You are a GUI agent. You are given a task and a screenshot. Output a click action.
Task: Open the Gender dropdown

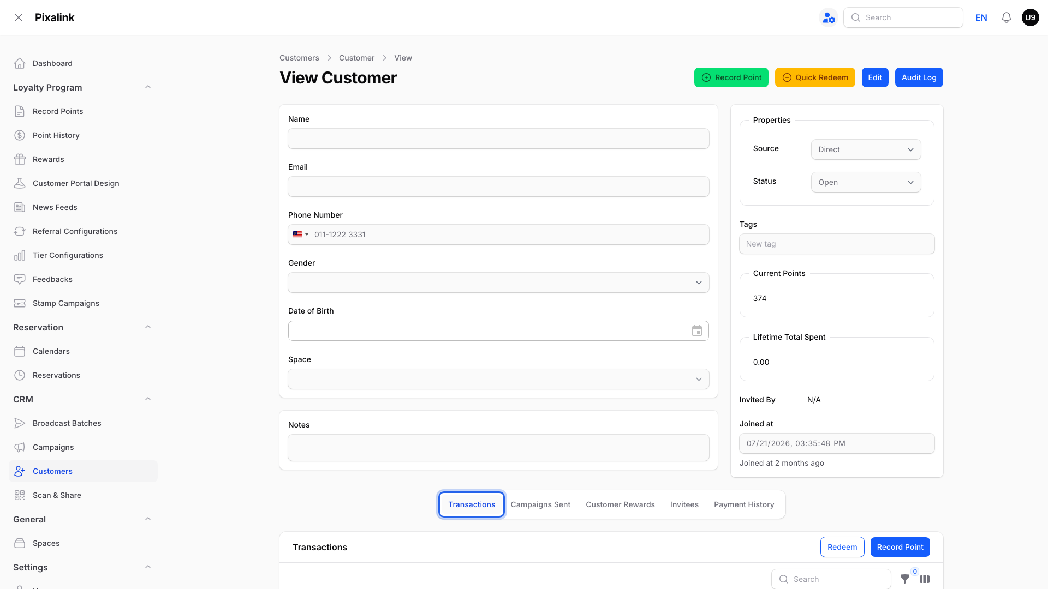click(498, 283)
